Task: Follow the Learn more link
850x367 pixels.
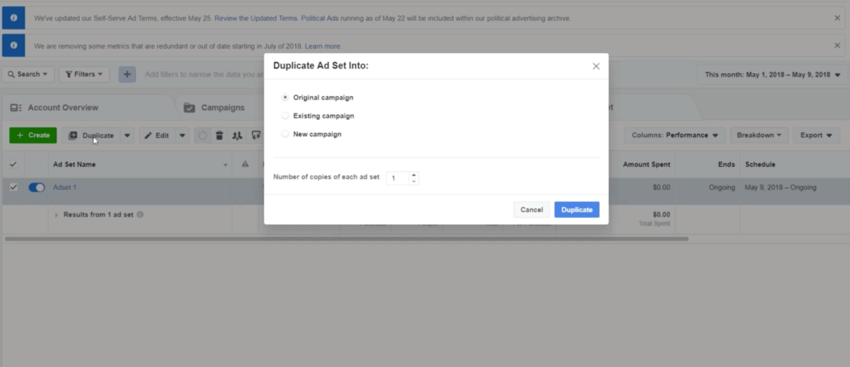Action: point(322,46)
